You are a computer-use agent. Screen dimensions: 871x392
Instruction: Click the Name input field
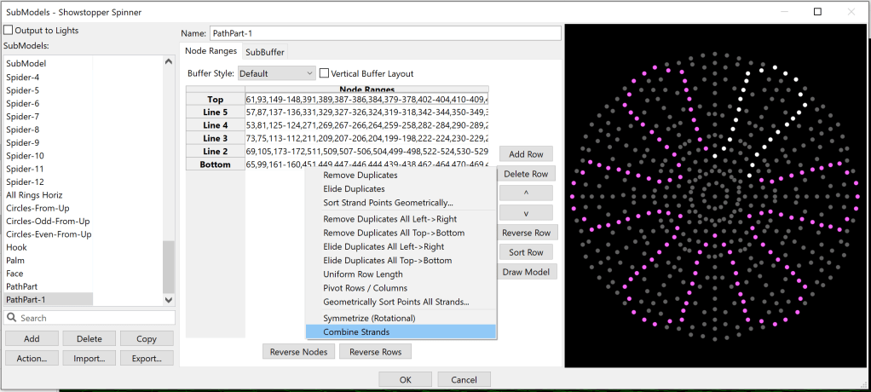click(x=384, y=33)
